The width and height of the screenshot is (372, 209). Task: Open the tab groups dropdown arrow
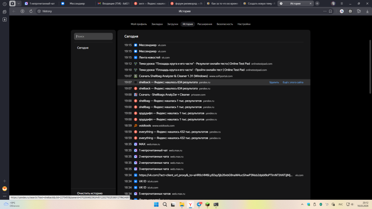pyautogui.click(x=19, y=4)
